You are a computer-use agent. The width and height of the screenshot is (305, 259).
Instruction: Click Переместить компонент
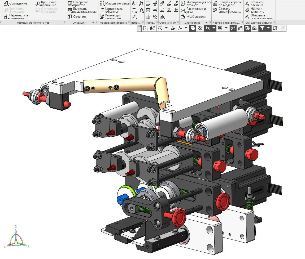(x=16, y=17)
